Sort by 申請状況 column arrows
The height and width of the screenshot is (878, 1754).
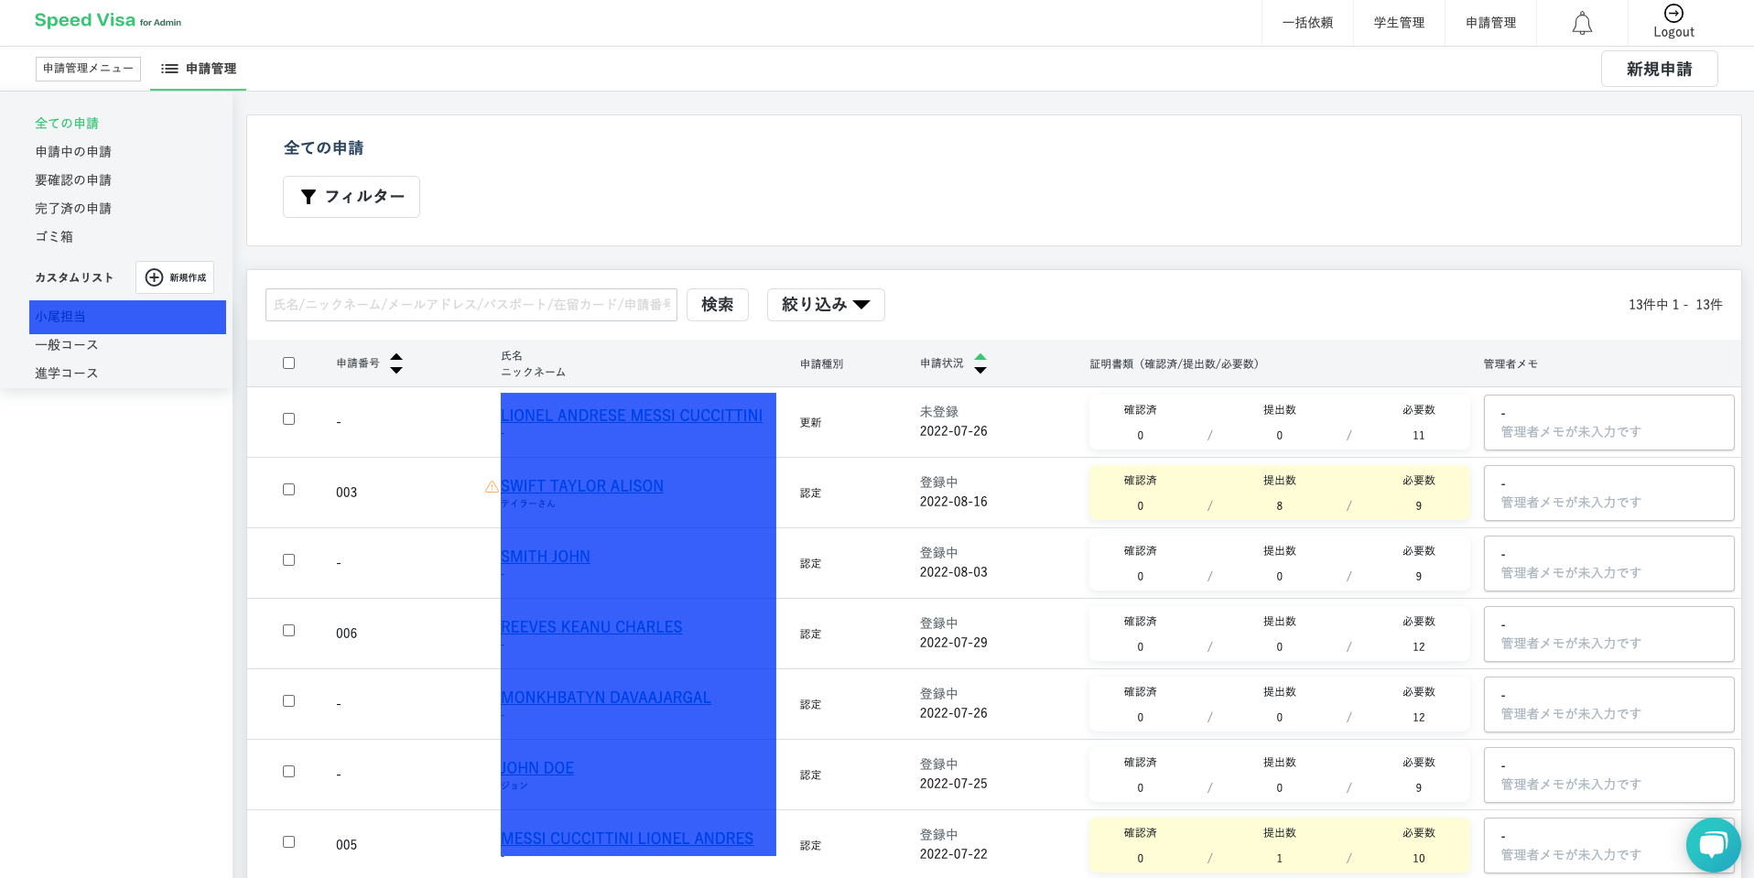[x=980, y=363]
